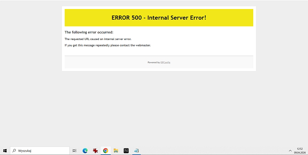Expand the hidden system tray icons chevron
The width and height of the screenshot is (308, 155).
click(x=290, y=150)
